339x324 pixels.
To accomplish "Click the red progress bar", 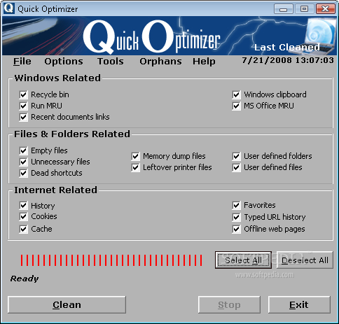I will [111, 260].
